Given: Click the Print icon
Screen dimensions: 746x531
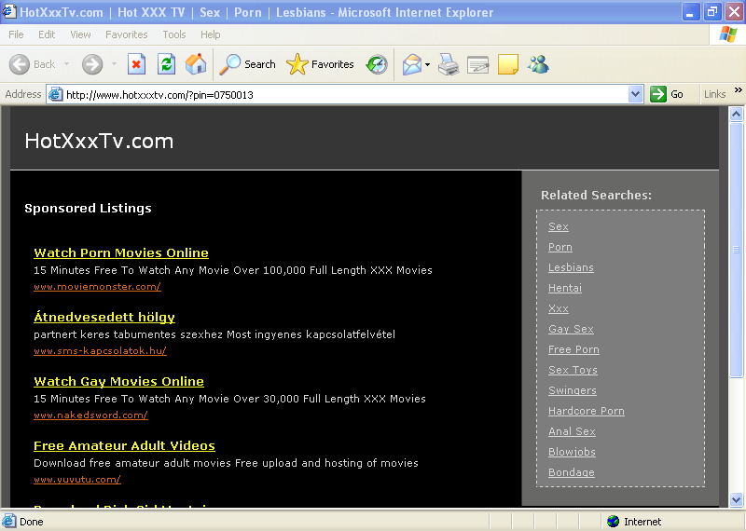Looking at the screenshot, I should (449, 64).
